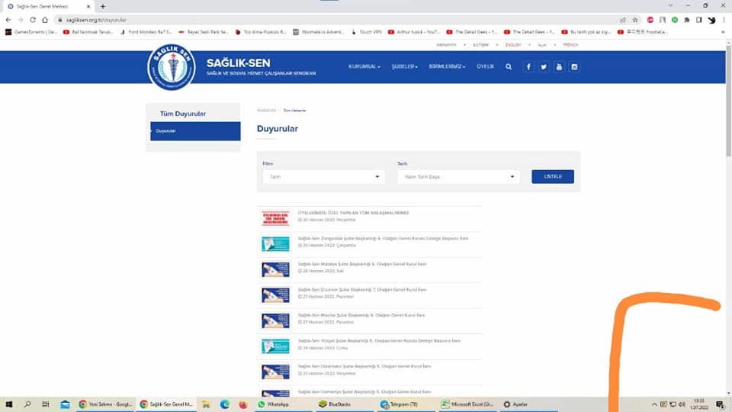
Task: Click the Sağlık-Sen round logo
Action: tap(171, 67)
